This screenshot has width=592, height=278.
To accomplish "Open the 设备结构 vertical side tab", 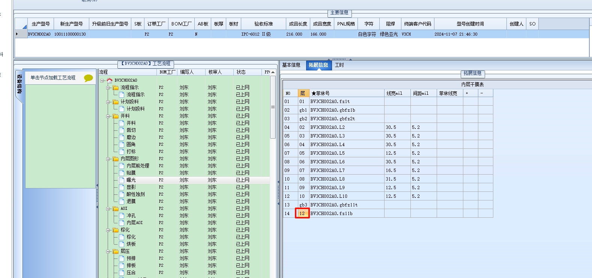I will [x=20, y=84].
